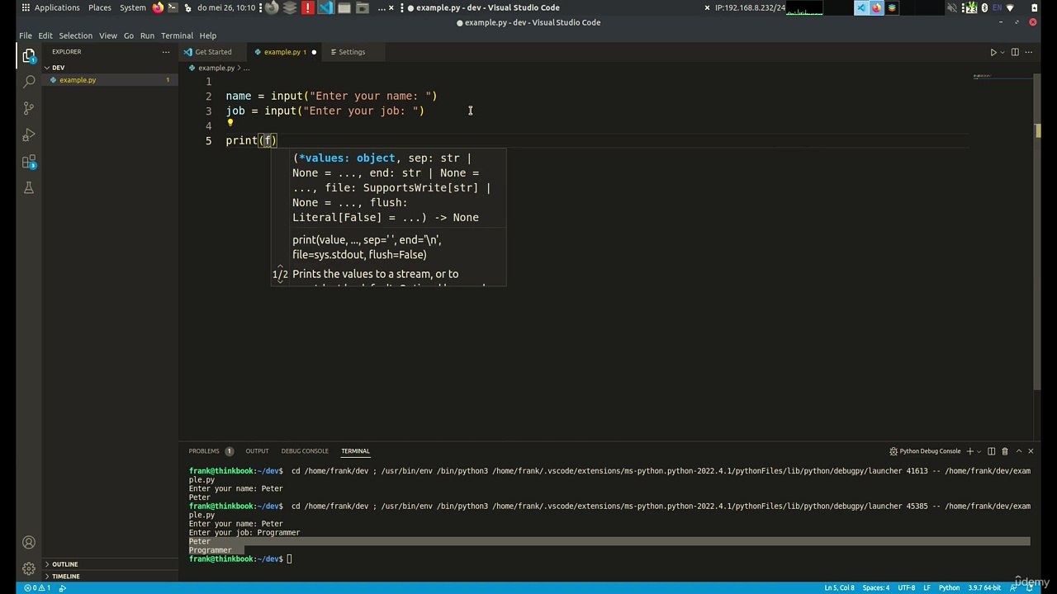
Task: Close the terminal panel
Action: tap(1031, 451)
